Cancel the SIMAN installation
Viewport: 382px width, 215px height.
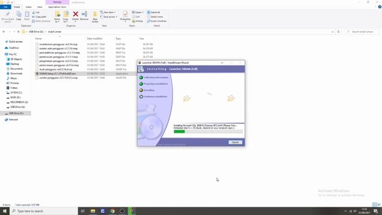click(x=235, y=142)
